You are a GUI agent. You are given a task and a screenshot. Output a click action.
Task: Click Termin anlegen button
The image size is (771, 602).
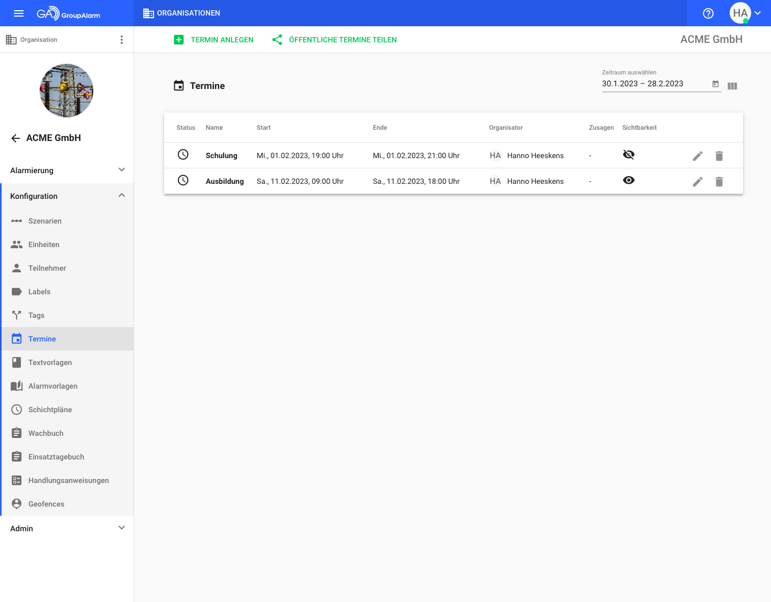(x=214, y=40)
